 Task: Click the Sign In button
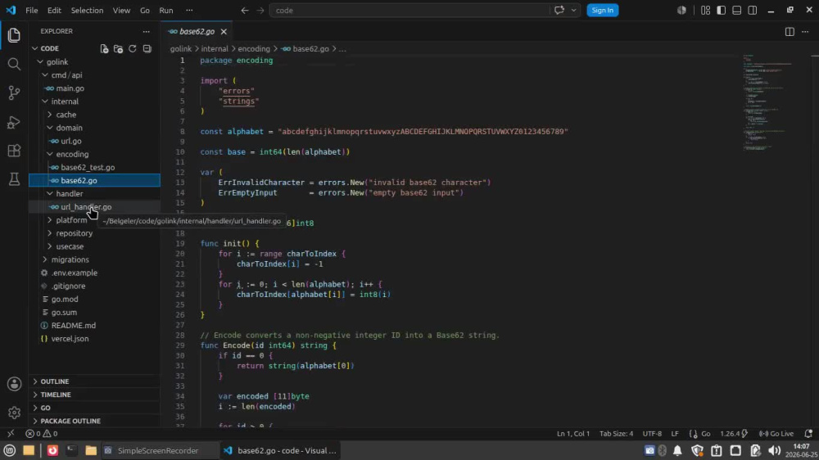tap(602, 11)
